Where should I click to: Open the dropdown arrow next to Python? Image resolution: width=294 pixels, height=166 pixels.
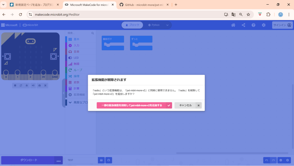tap(167, 25)
